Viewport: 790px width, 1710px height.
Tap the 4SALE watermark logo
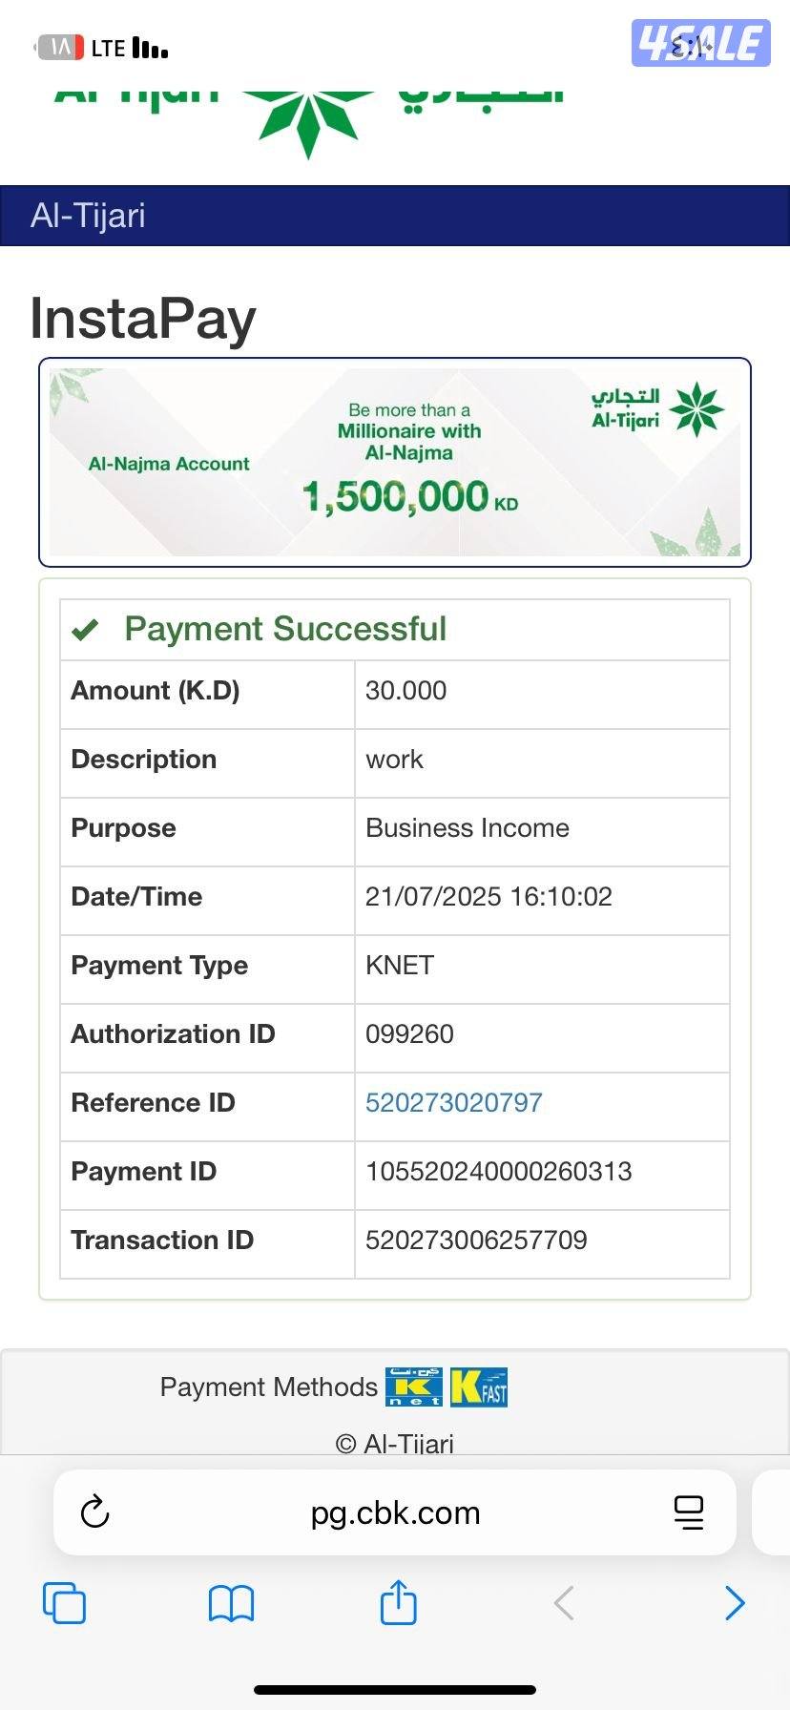tap(701, 43)
